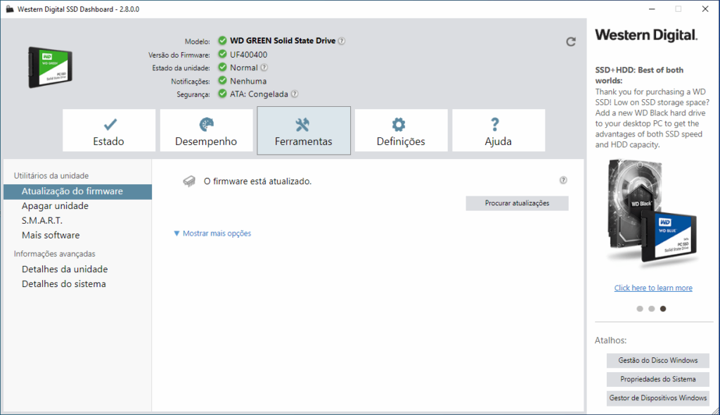
Task: Click the firmware version text UF400400
Action: (x=248, y=55)
